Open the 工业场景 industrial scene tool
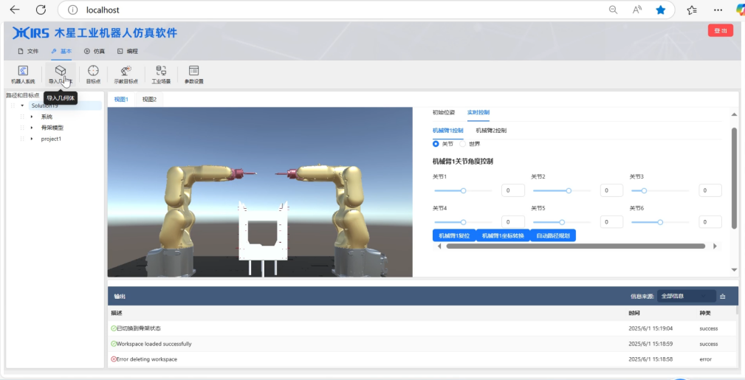Screen dimensions: 745x380 161,74
